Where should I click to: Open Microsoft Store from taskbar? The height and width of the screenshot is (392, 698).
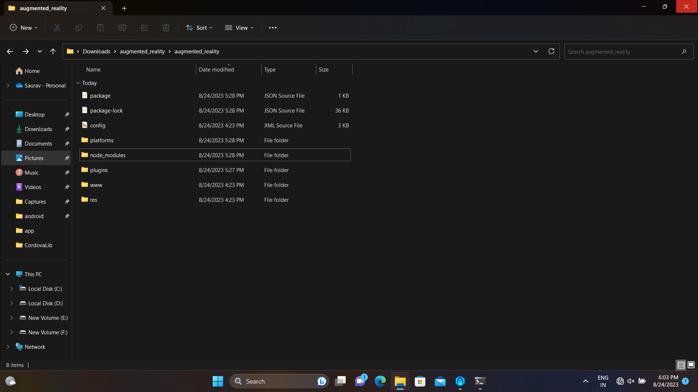point(420,381)
